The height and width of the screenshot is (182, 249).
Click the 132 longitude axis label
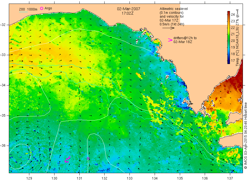point(105,178)
